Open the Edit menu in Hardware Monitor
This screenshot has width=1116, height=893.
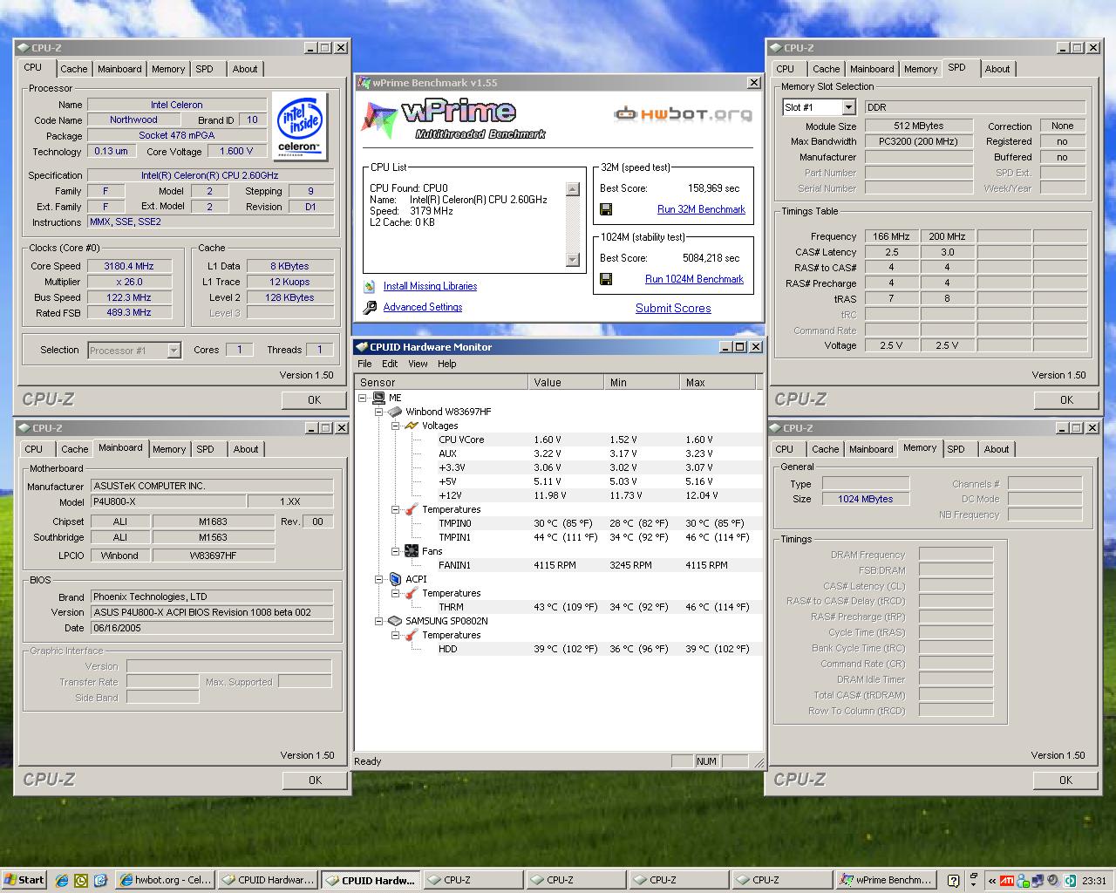click(390, 364)
